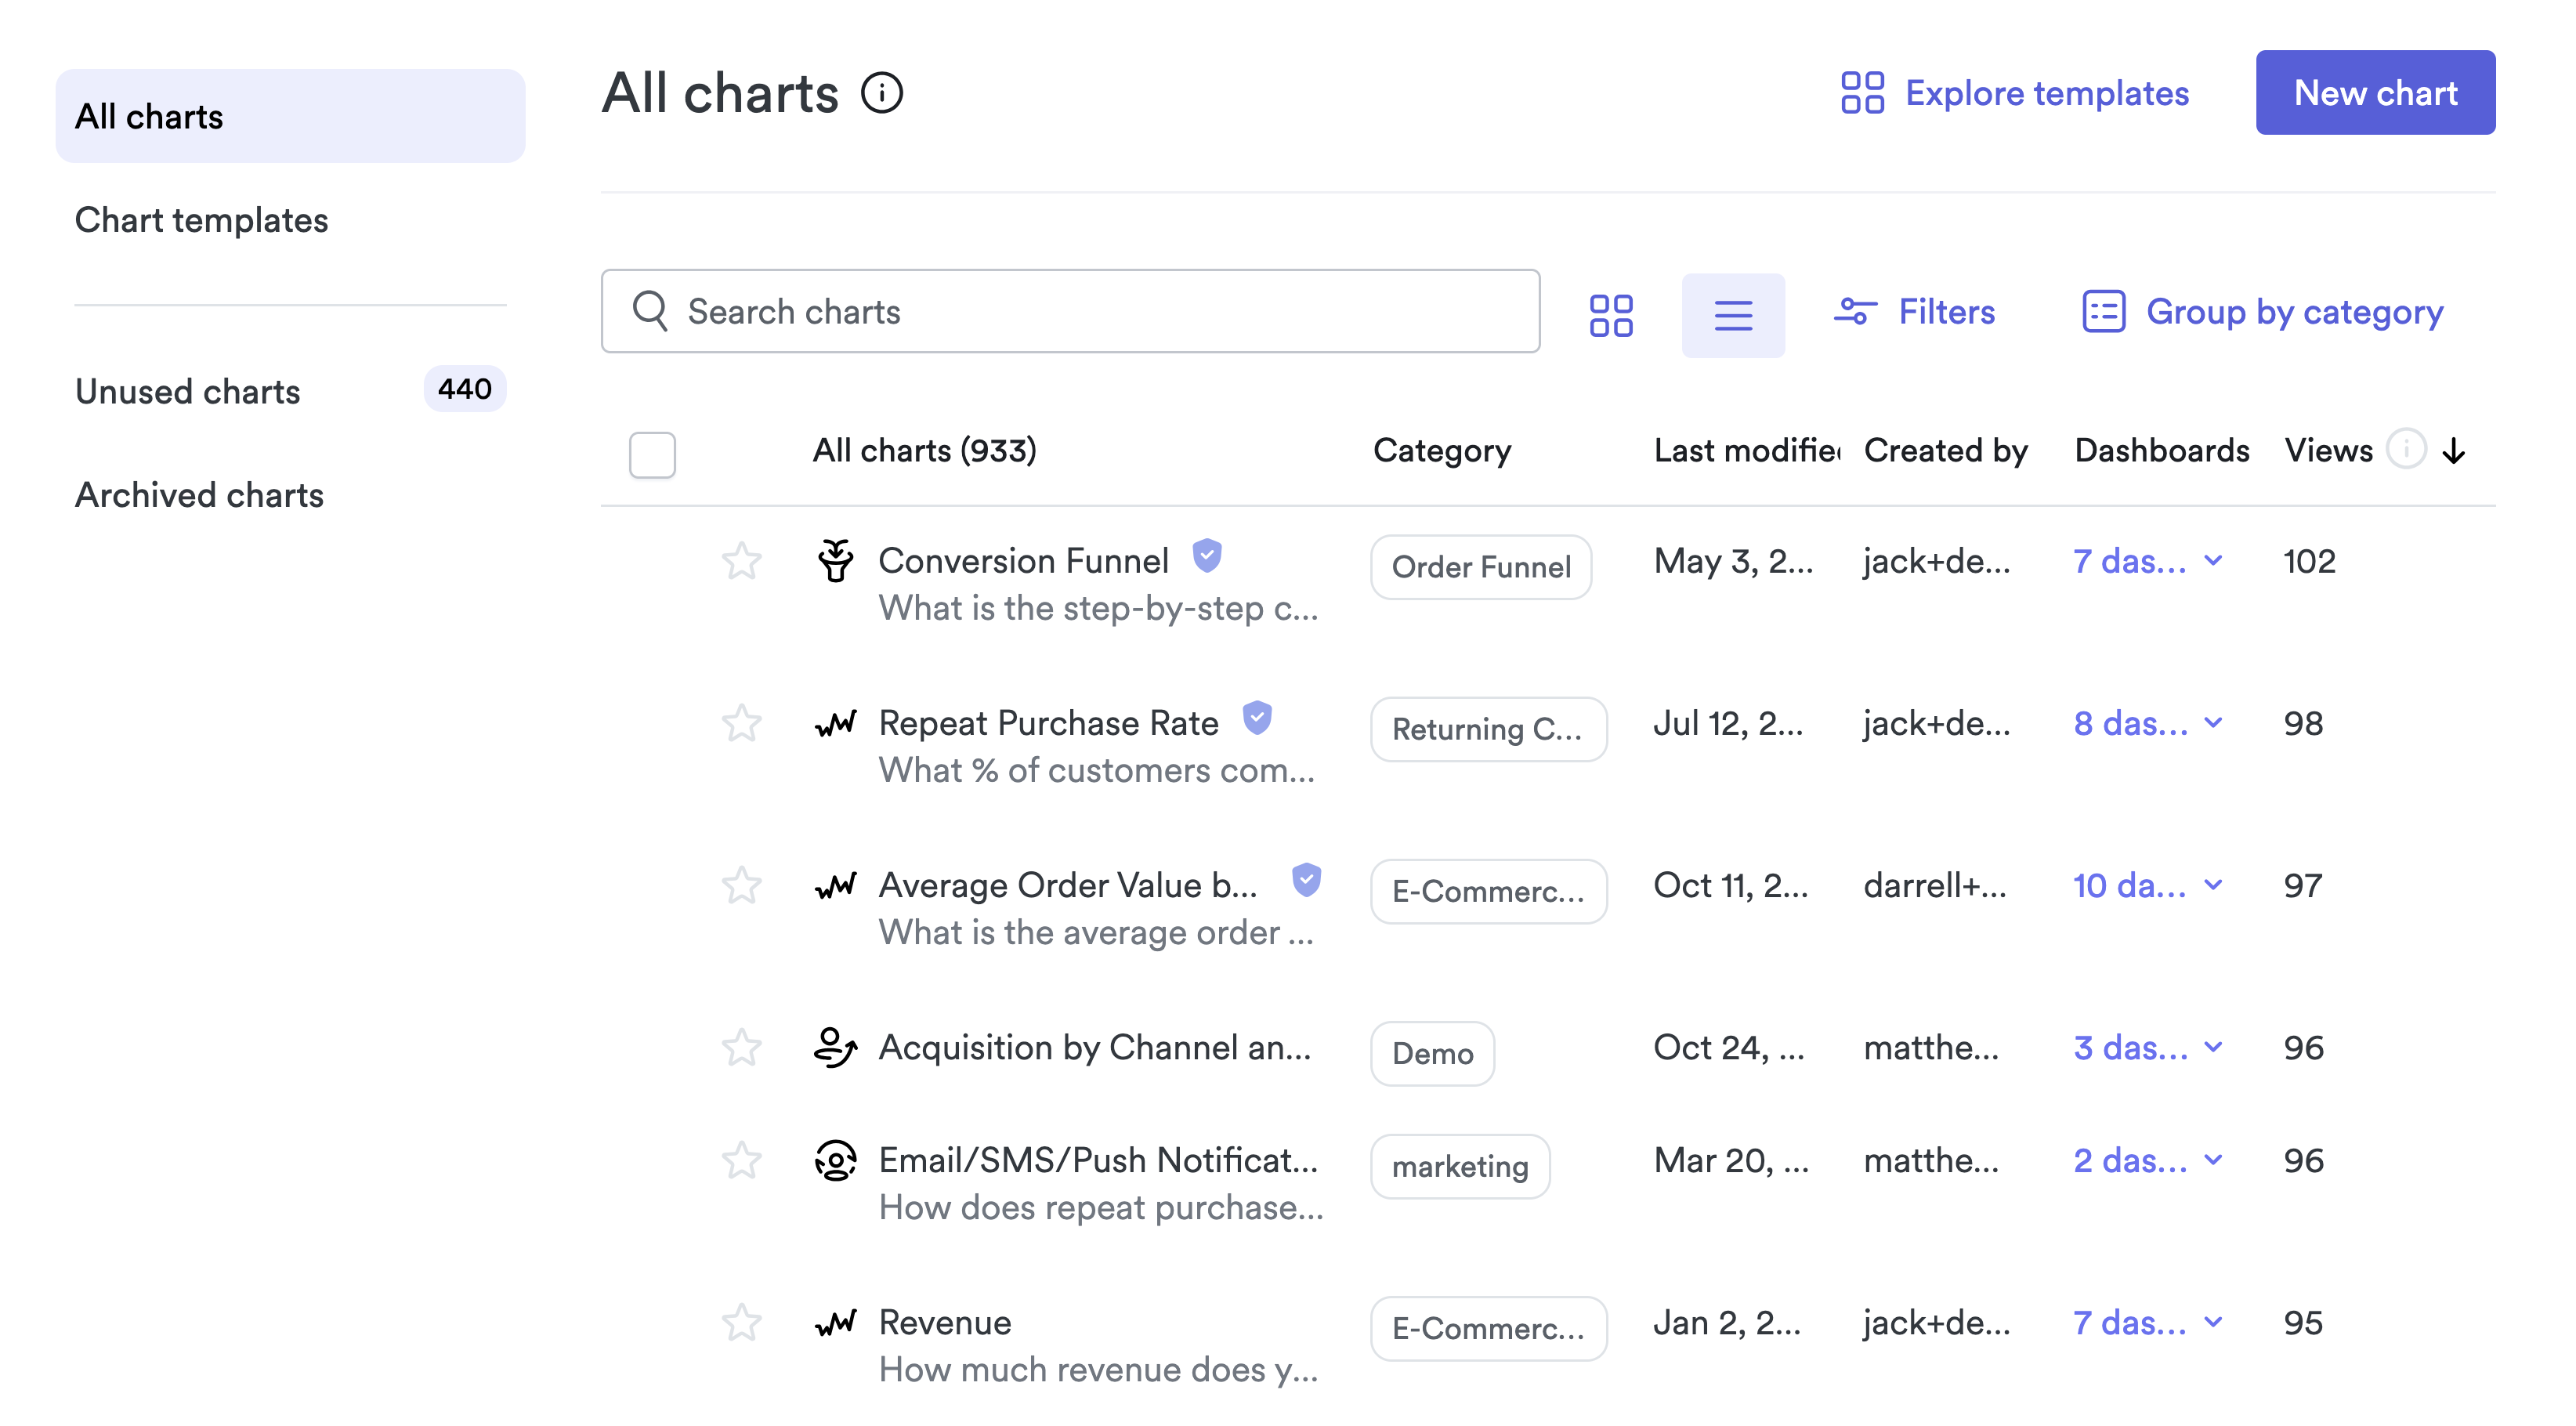Viewport: 2576px width, 1426px height.
Task: Go to Unused charts section
Action: (187, 391)
